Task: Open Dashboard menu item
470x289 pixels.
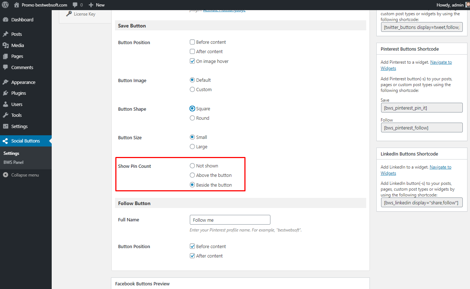Action: [26, 20]
